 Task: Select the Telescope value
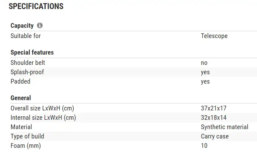click(214, 36)
